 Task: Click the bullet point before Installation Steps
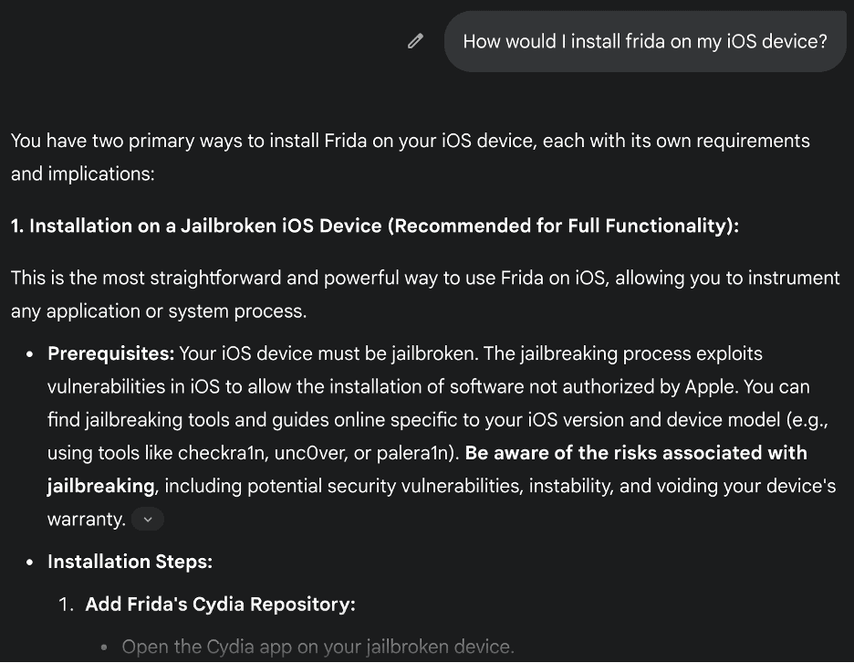pyautogui.click(x=30, y=563)
